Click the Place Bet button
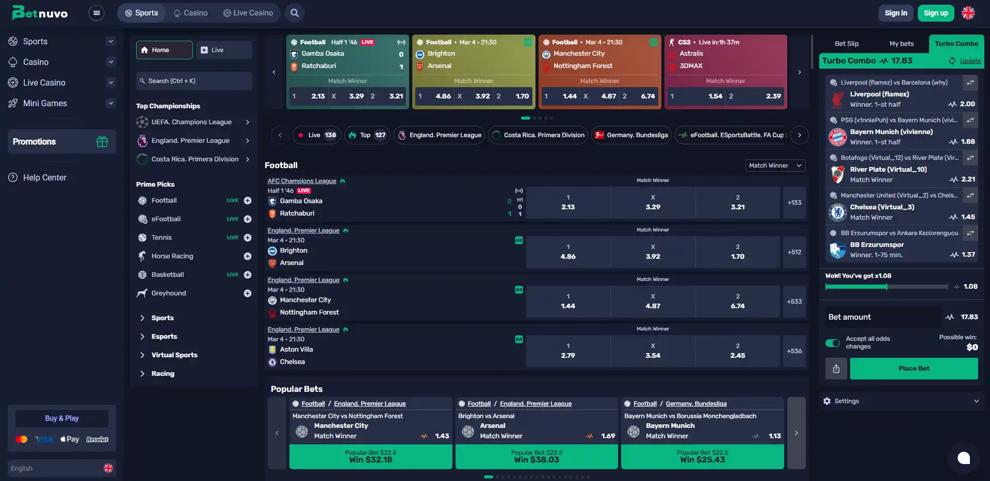Image resolution: width=990 pixels, height=481 pixels. tap(914, 369)
